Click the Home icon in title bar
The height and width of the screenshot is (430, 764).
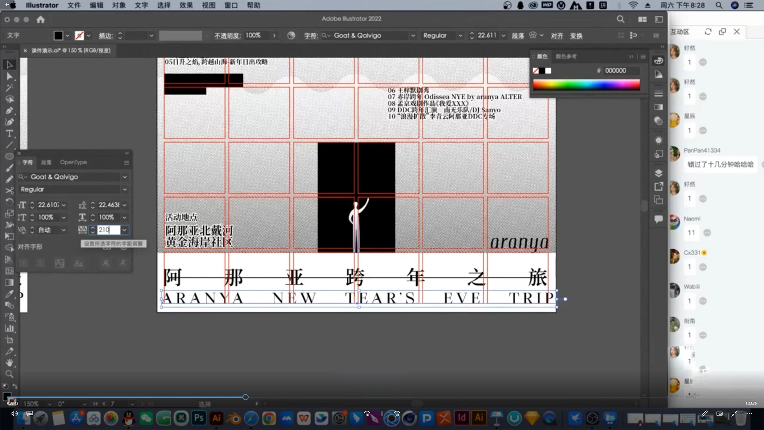(41, 20)
